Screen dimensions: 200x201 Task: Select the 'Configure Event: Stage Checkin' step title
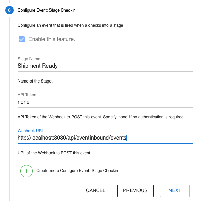tap(46, 10)
